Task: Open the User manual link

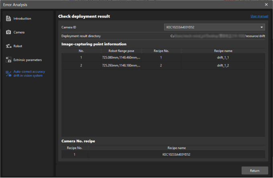Action: coord(259,16)
